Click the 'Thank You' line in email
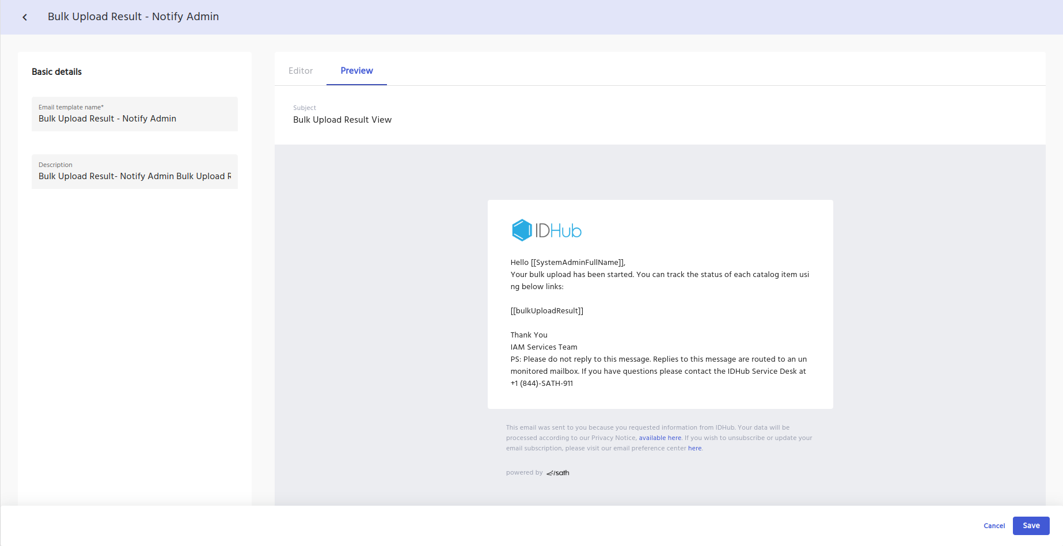 pyautogui.click(x=529, y=335)
